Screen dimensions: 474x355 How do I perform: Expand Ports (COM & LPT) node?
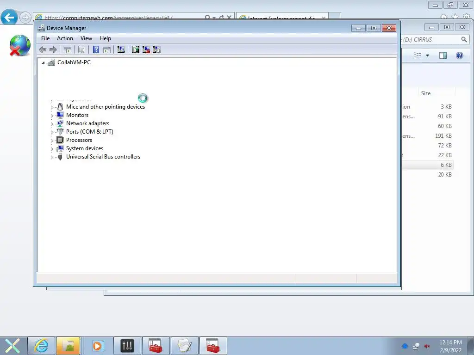[x=52, y=132]
